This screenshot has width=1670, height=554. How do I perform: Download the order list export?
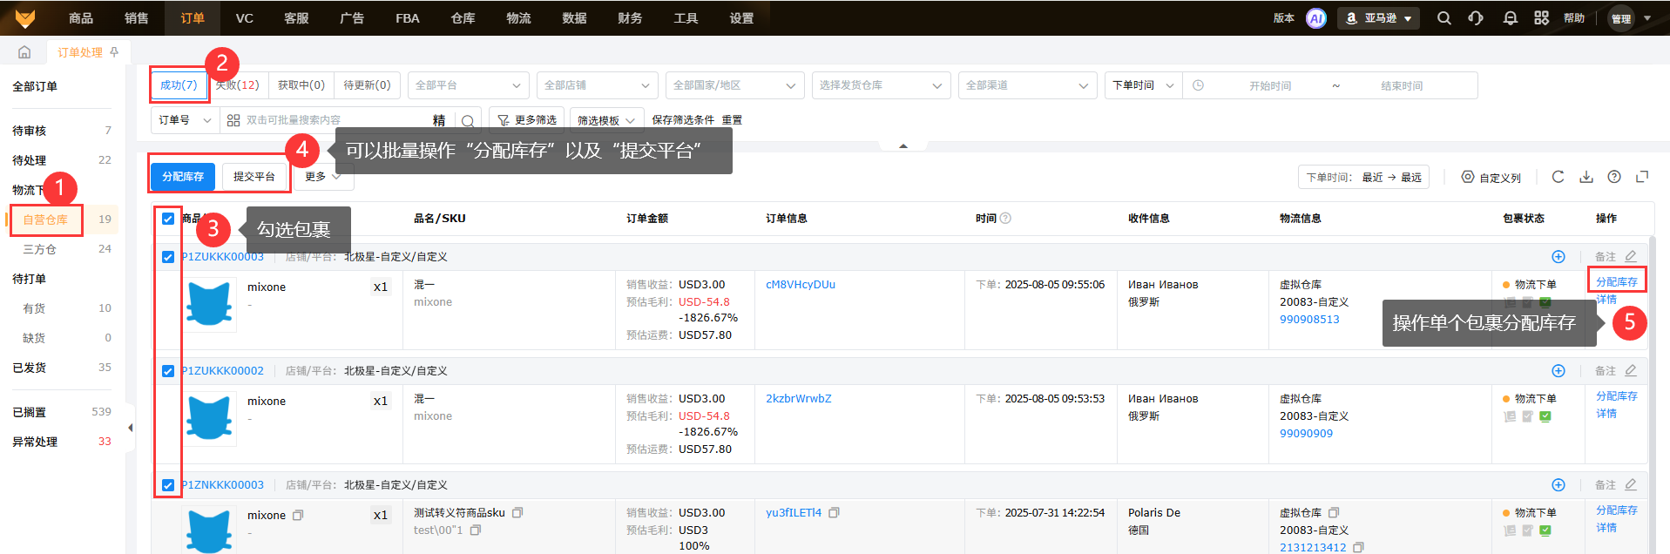pos(1586,177)
